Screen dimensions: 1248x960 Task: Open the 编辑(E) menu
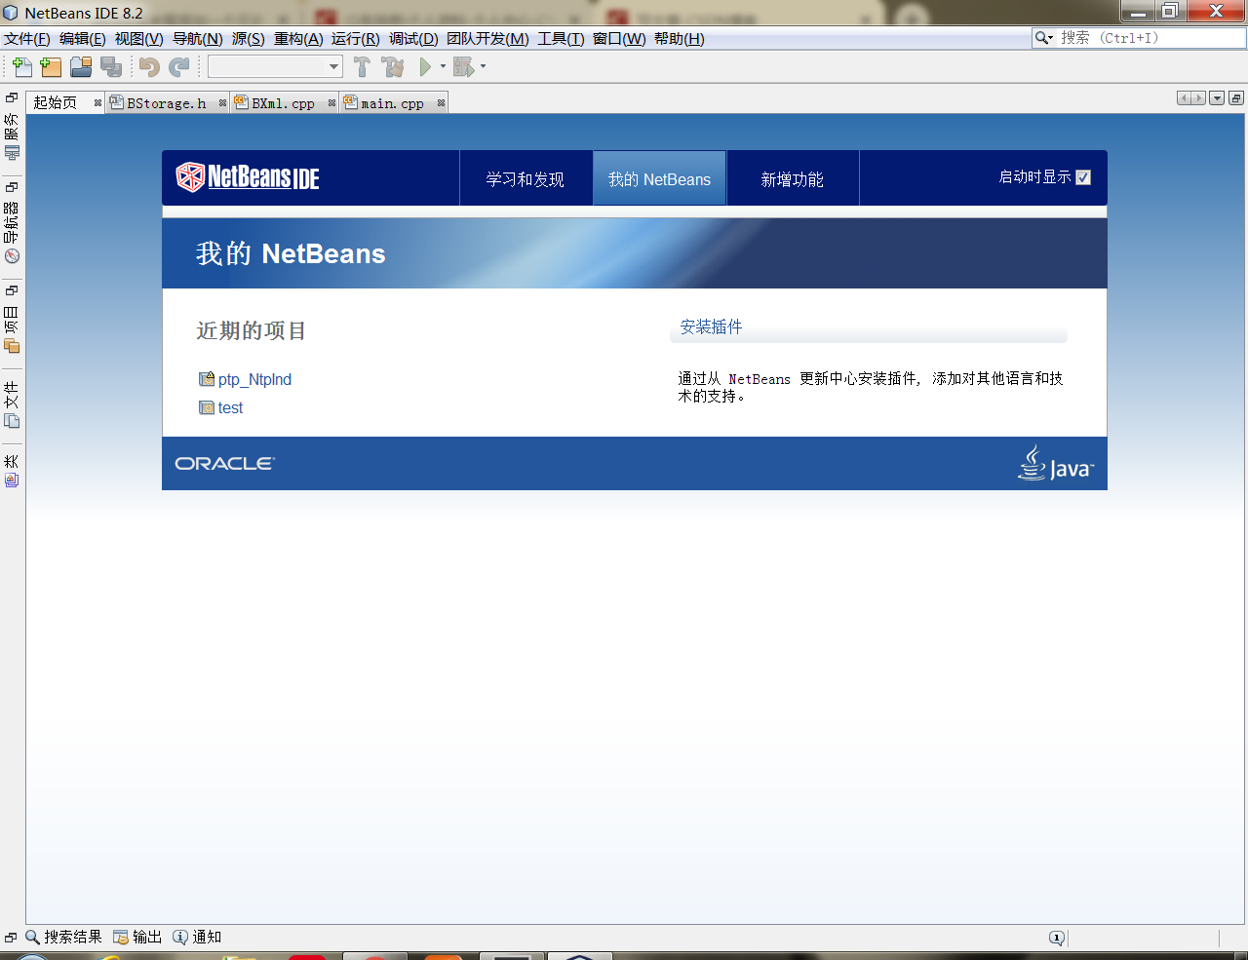click(82, 39)
